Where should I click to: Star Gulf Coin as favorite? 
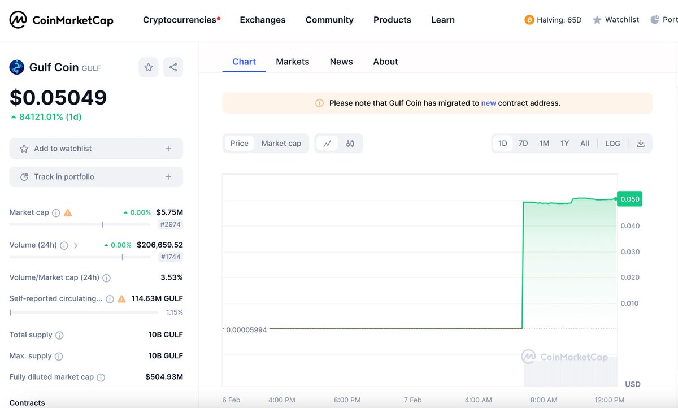click(149, 67)
